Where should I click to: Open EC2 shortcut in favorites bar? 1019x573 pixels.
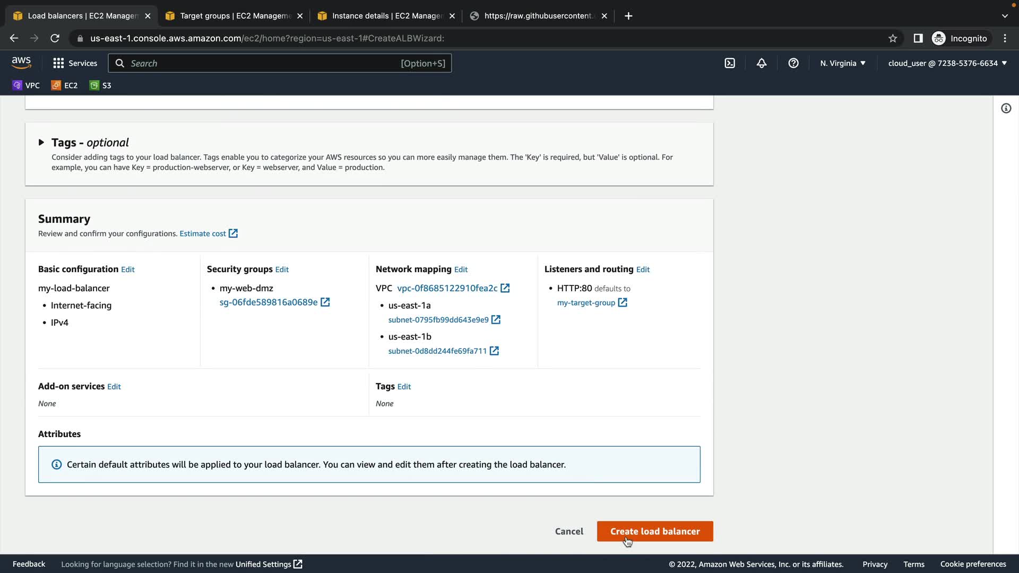tap(64, 85)
